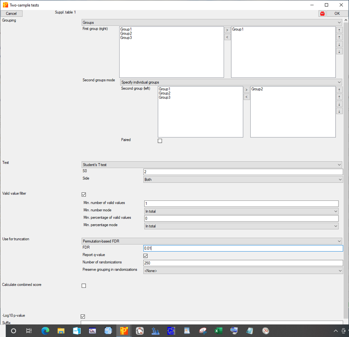Click the < arrow for Second group
This screenshot has width=349, height=337.
(247, 97)
